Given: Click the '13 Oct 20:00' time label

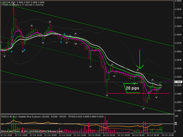Looking at the screenshot, I should coord(65,135).
